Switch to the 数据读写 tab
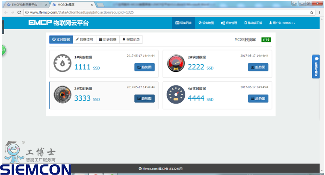 point(84,39)
